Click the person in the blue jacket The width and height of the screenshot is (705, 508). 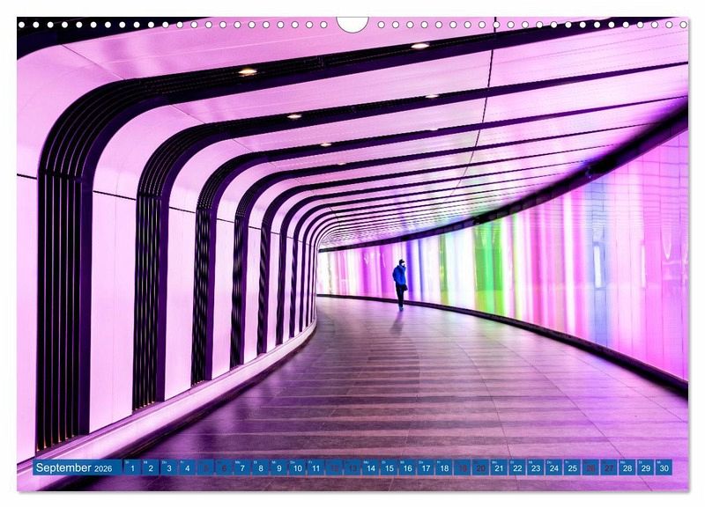400,283
